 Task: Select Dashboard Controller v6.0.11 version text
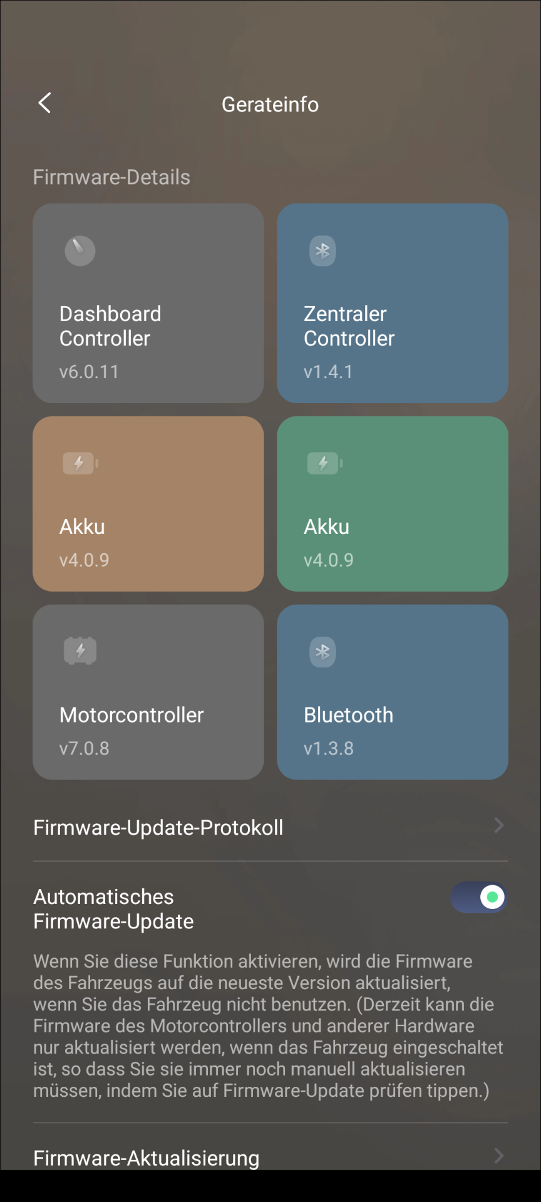[89, 372]
